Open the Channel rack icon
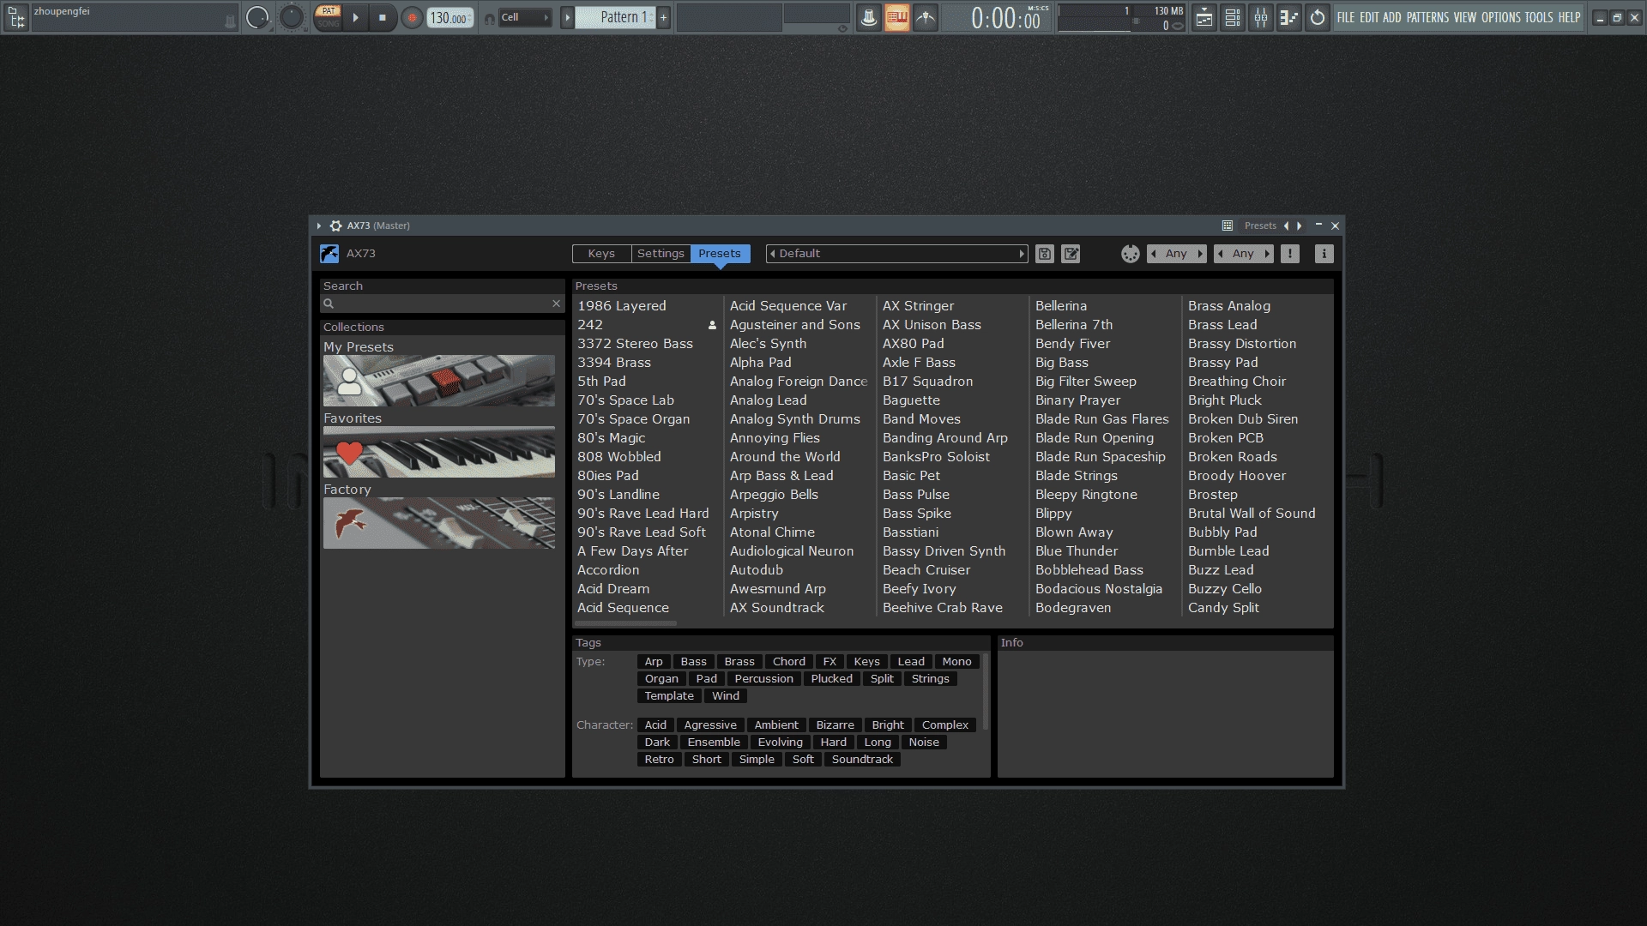Image resolution: width=1647 pixels, height=926 pixels. (x=1233, y=17)
